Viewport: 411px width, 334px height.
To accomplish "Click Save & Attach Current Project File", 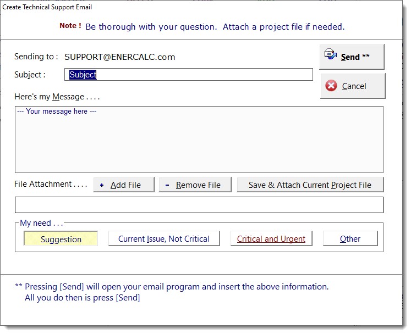I will [310, 185].
